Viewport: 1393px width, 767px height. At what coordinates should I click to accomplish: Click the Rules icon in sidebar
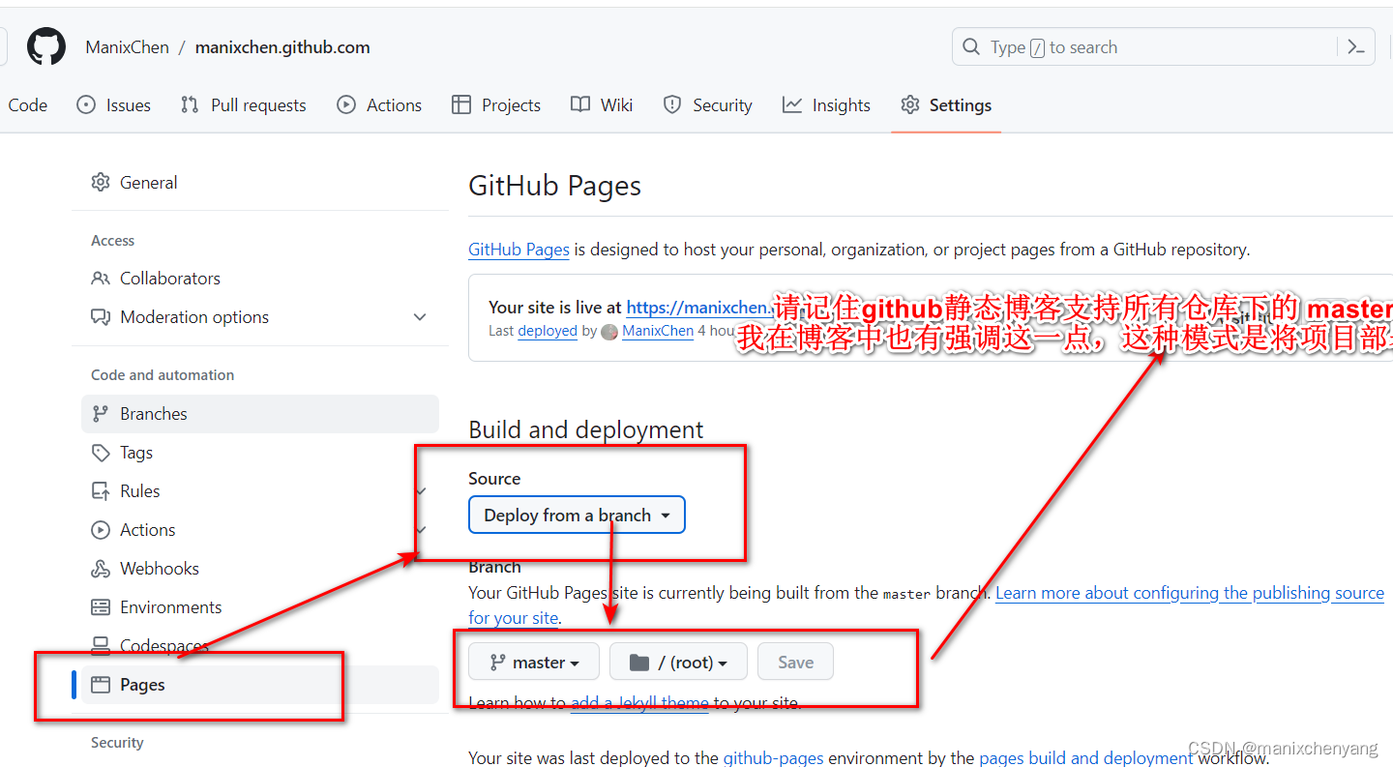coord(101,491)
